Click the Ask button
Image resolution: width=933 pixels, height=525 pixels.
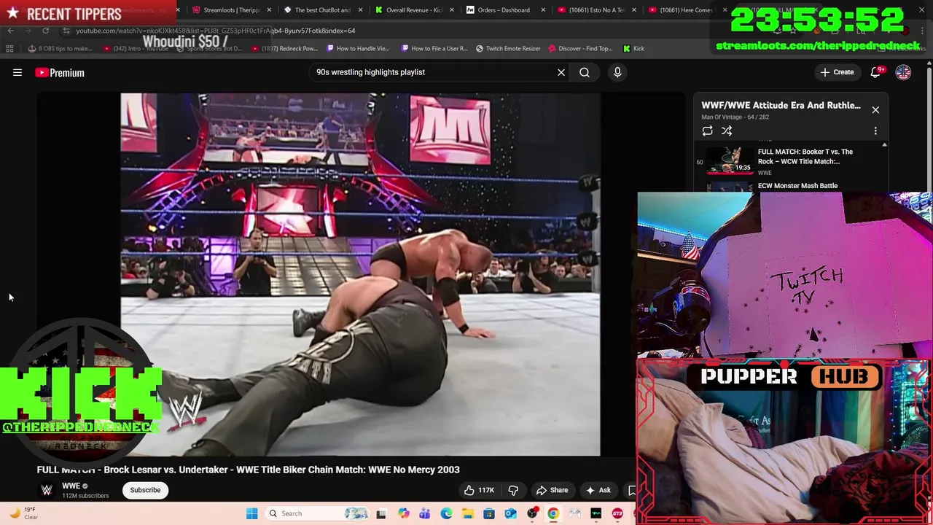coord(598,490)
